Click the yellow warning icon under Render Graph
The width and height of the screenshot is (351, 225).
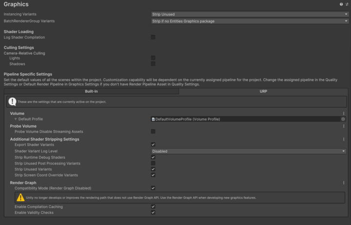click(21, 198)
